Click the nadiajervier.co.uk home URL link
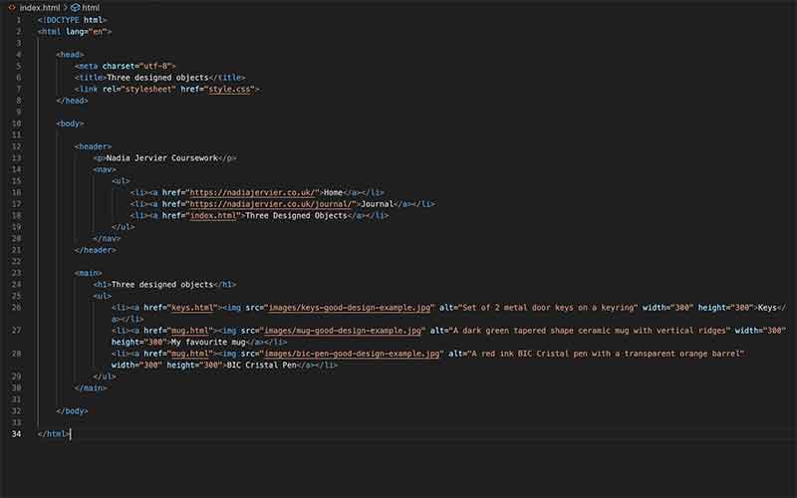797x498 pixels. [253, 192]
